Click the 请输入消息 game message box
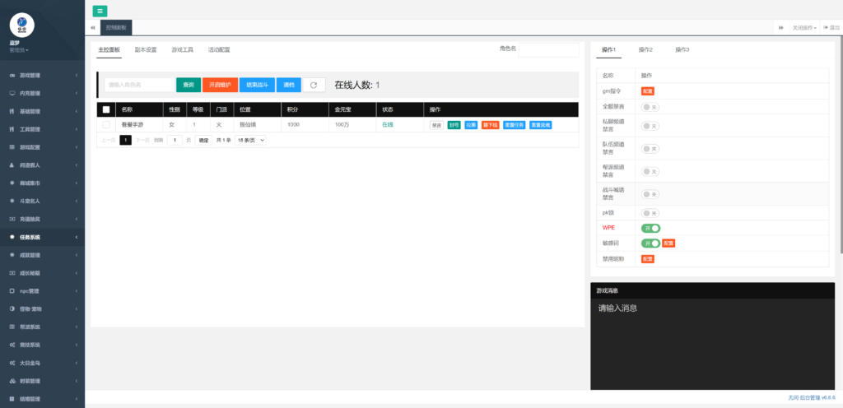This screenshot has height=408, width=843. click(712, 337)
